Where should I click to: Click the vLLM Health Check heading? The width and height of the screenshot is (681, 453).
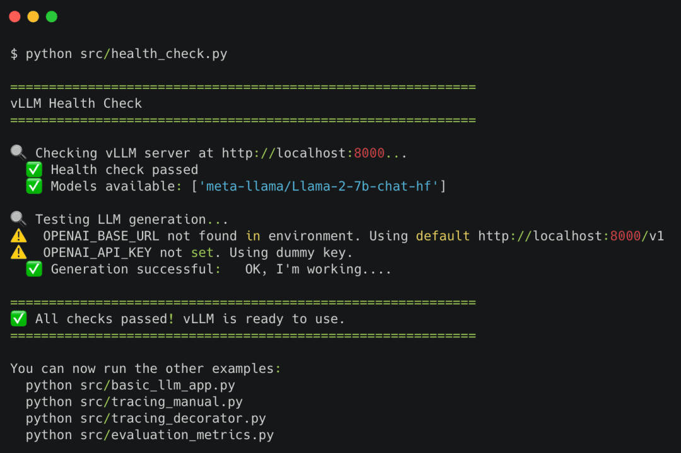(x=76, y=103)
